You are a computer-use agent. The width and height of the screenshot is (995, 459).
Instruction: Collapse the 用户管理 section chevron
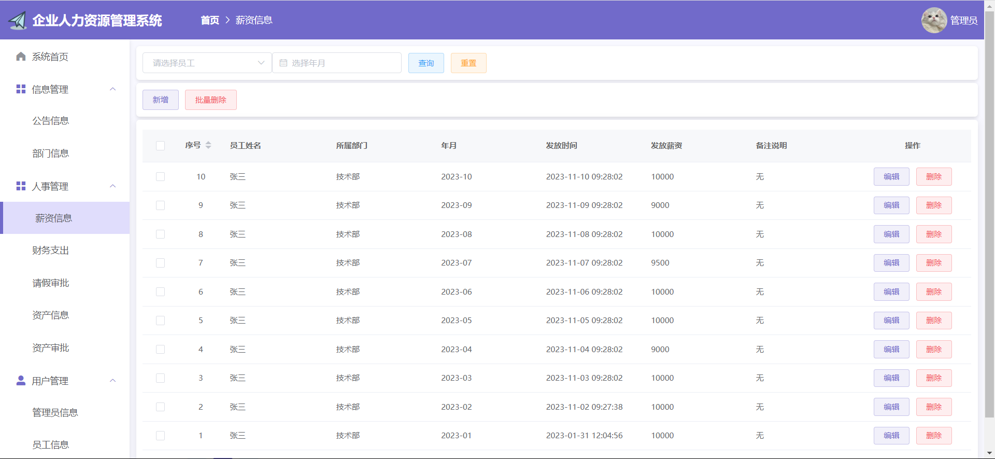113,381
